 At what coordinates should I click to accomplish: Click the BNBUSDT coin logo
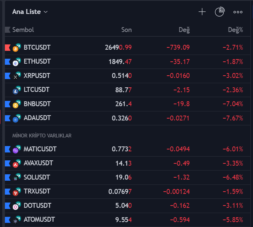16,104
